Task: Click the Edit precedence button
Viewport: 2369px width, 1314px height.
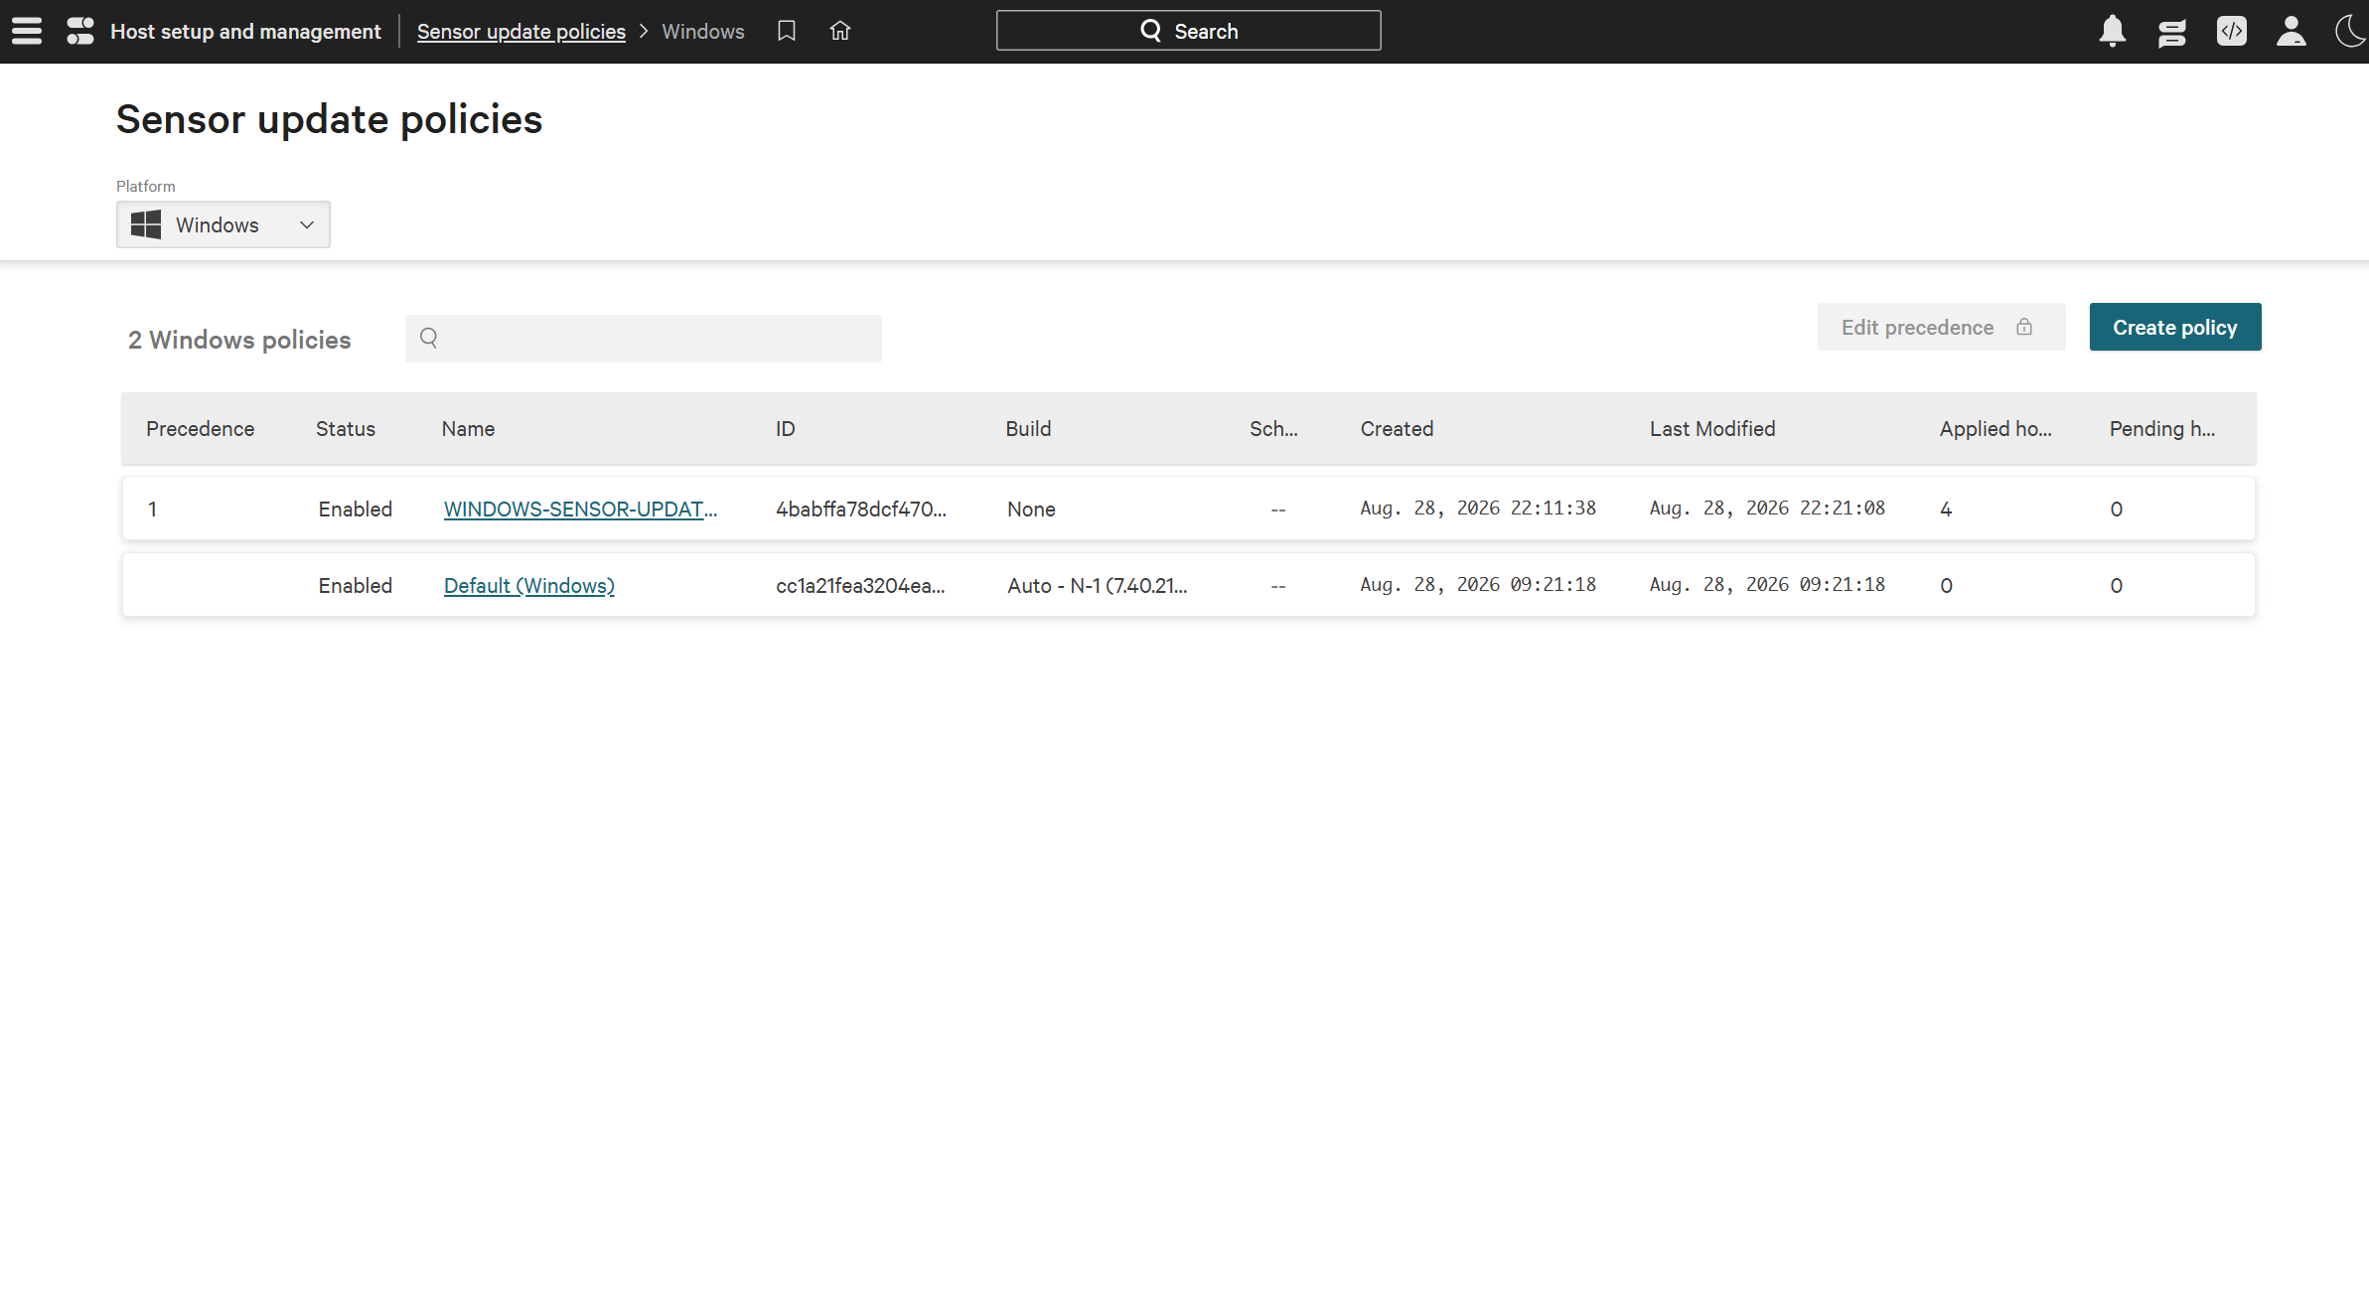Action: pos(1942,327)
